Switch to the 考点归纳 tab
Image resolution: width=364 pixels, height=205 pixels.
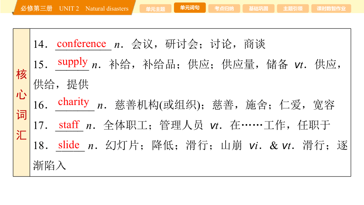(224, 9)
